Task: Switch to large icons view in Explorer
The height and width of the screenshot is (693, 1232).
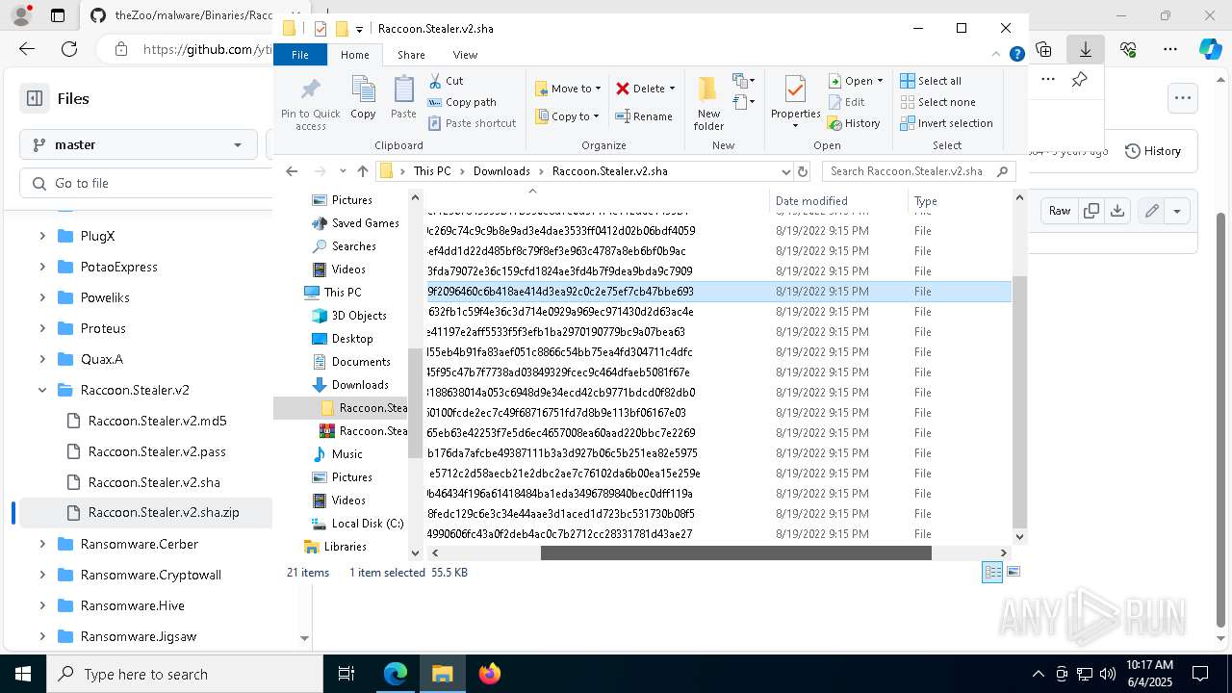Action: click(1013, 572)
